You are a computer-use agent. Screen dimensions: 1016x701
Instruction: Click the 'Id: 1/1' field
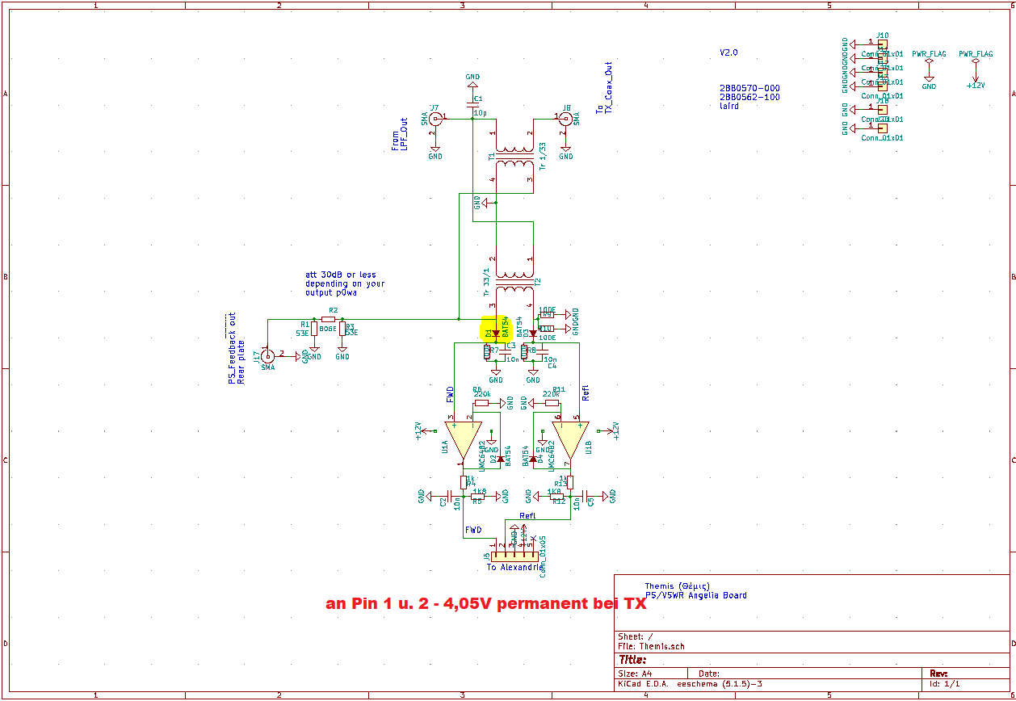(x=945, y=683)
